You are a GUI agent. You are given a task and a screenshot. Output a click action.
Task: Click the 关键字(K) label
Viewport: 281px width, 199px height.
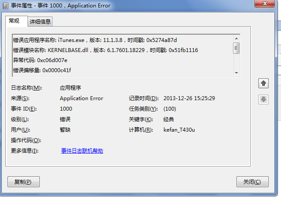click(141, 119)
